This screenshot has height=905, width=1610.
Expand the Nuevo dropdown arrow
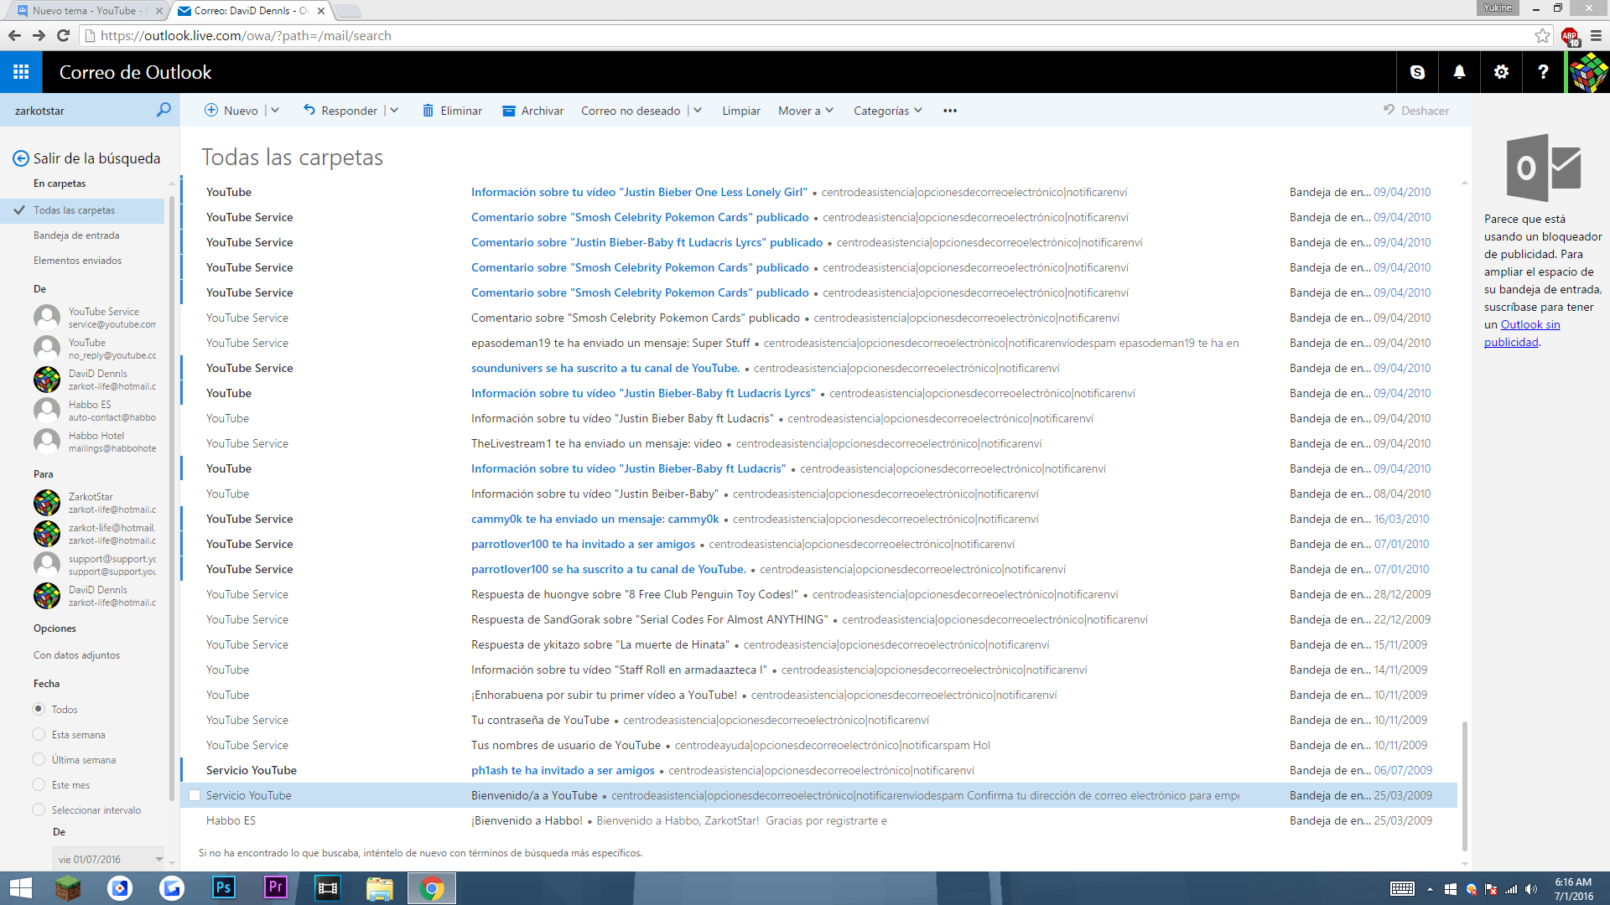[275, 110]
